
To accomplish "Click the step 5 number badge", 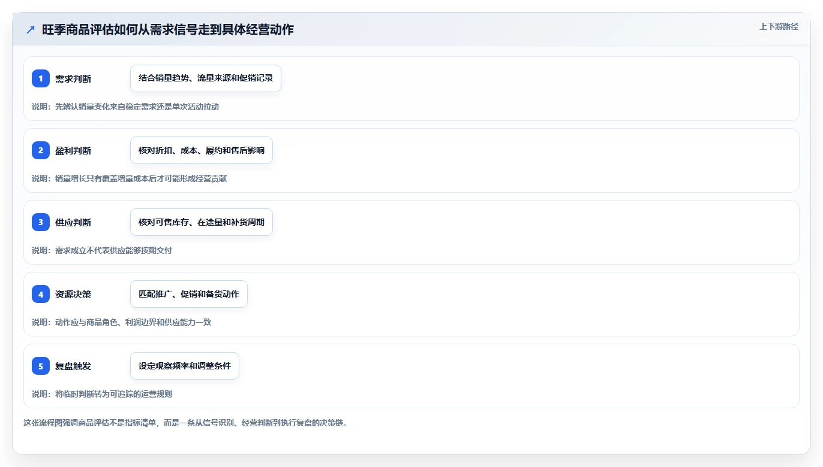I will (x=41, y=366).
